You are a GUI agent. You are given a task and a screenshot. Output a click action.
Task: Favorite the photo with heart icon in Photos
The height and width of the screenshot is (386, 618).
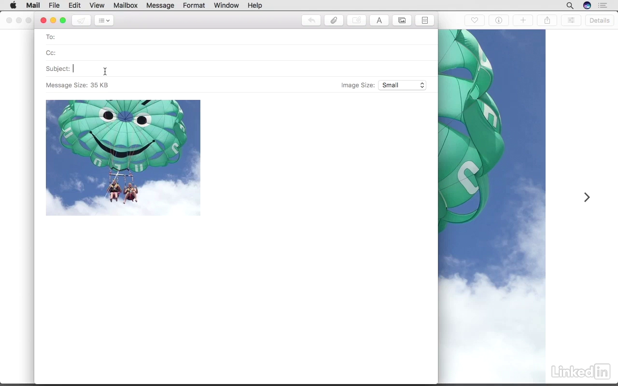coord(475,20)
